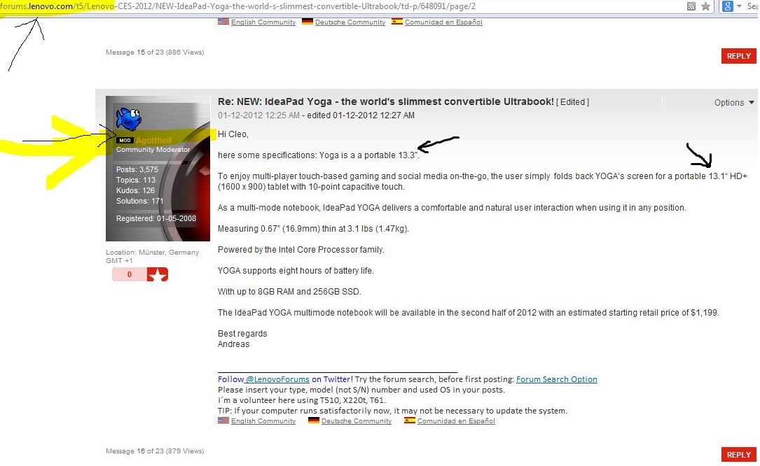The width and height of the screenshot is (760, 466).
Task: Click Message 16 of 23 text
Action: [x=155, y=451]
